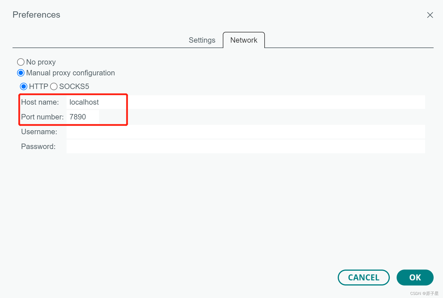The width and height of the screenshot is (443, 298).
Task: Click the Preferences dialog title
Action: click(36, 15)
